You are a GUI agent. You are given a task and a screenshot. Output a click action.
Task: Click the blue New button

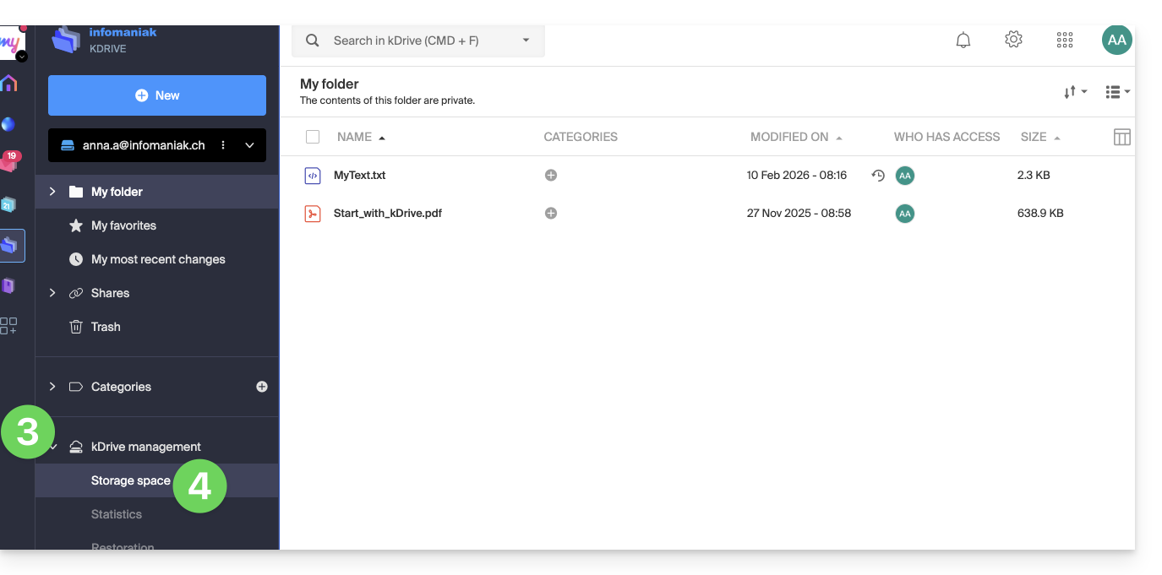157,95
